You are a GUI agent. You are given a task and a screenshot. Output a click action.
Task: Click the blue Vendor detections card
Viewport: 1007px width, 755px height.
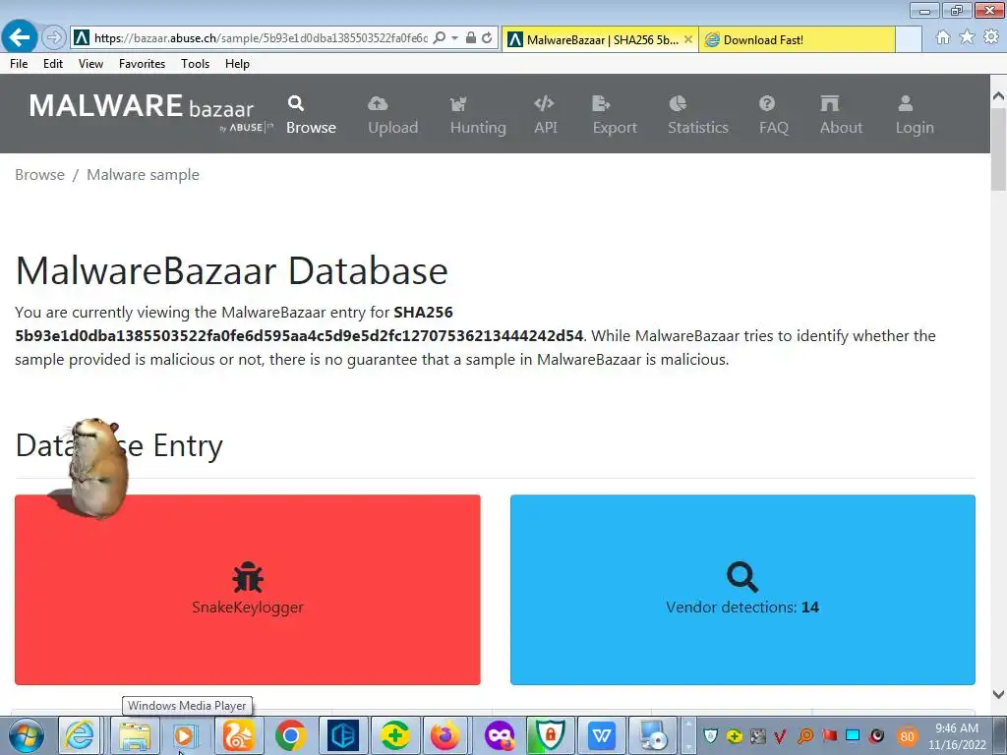click(742, 590)
